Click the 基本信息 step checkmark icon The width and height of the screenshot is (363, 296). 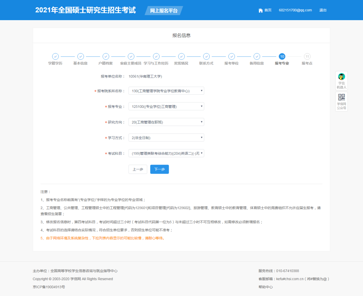[80, 56]
